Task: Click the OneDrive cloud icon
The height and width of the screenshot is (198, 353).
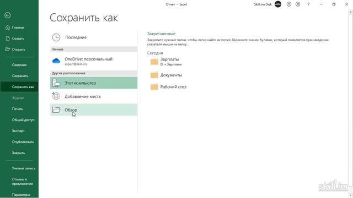Action: [x=56, y=61]
